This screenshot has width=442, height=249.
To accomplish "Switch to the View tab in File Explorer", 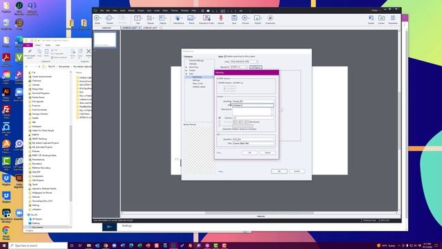I will (x=57, y=45).
